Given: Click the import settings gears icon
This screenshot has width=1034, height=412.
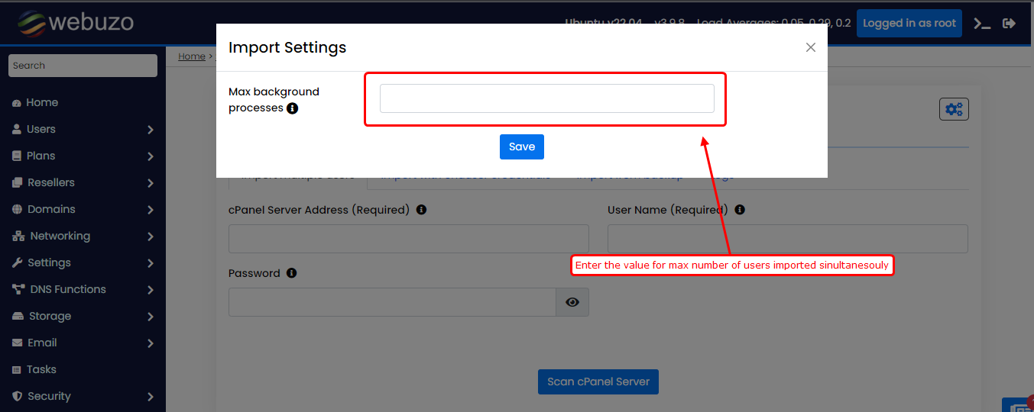Looking at the screenshot, I should [954, 109].
